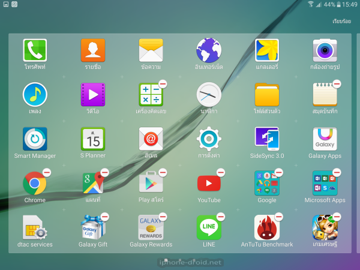Open S Planner calendar
This screenshot has width=360, height=270.
click(x=93, y=139)
